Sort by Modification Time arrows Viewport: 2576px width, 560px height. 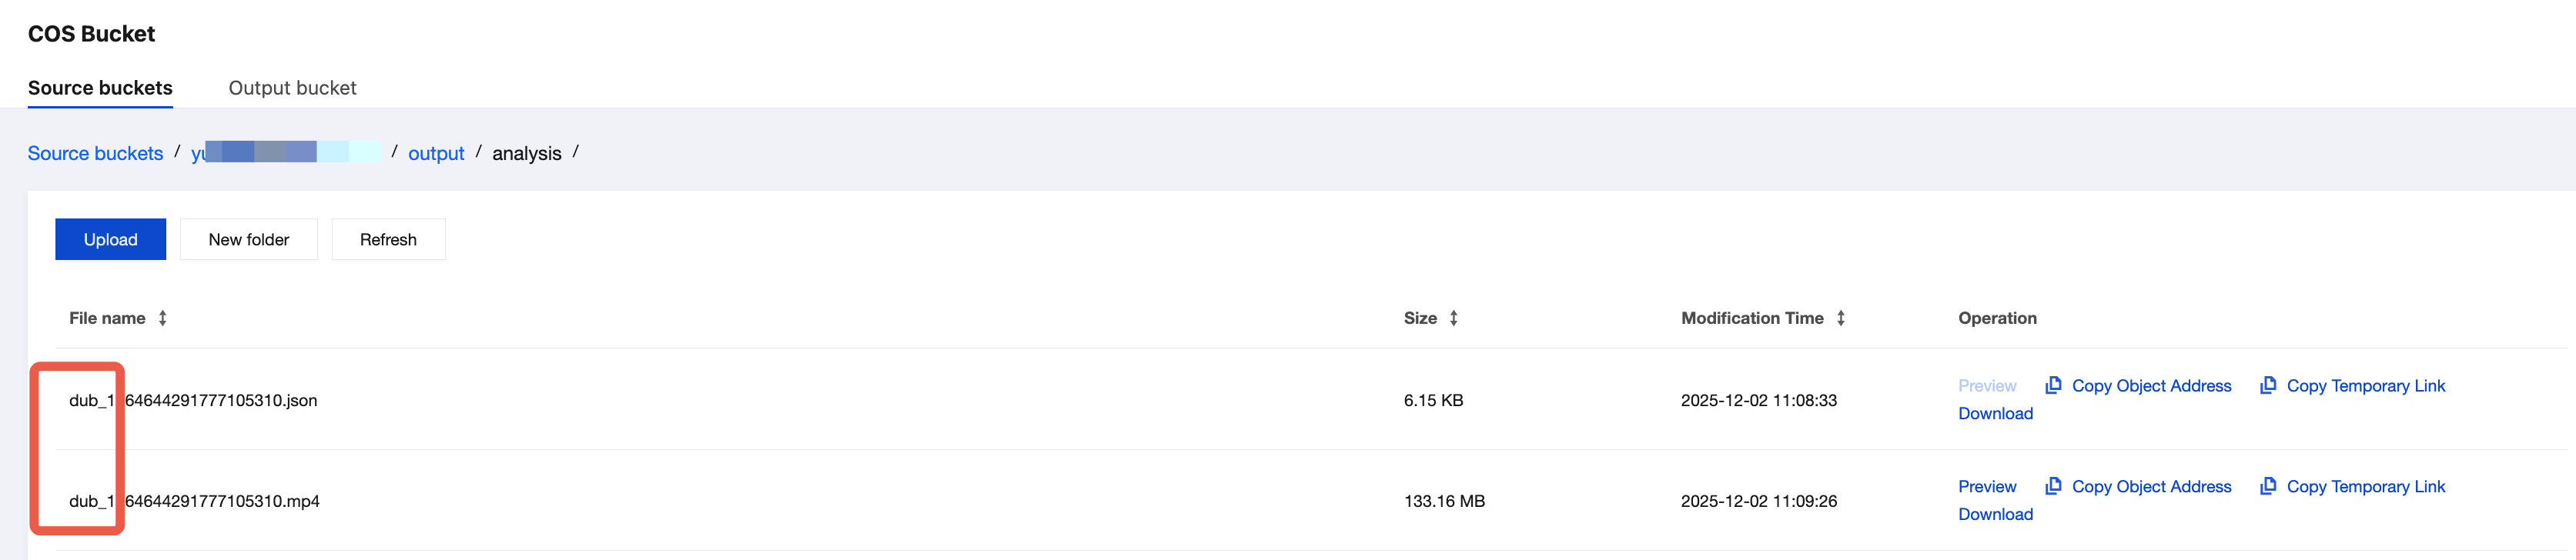coord(1840,318)
